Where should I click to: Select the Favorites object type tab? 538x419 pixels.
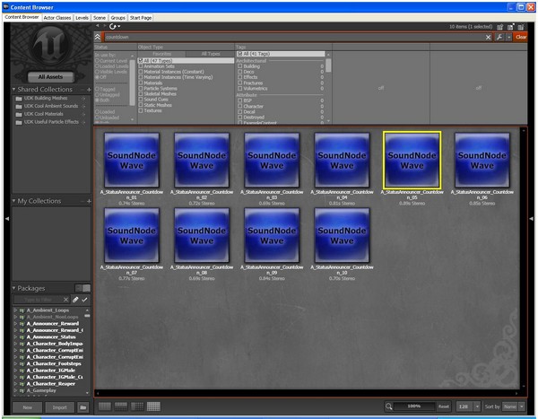point(161,54)
